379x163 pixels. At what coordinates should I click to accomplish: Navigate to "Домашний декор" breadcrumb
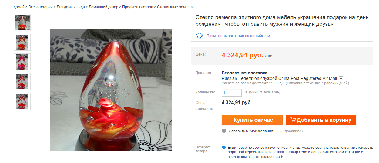point(103,7)
